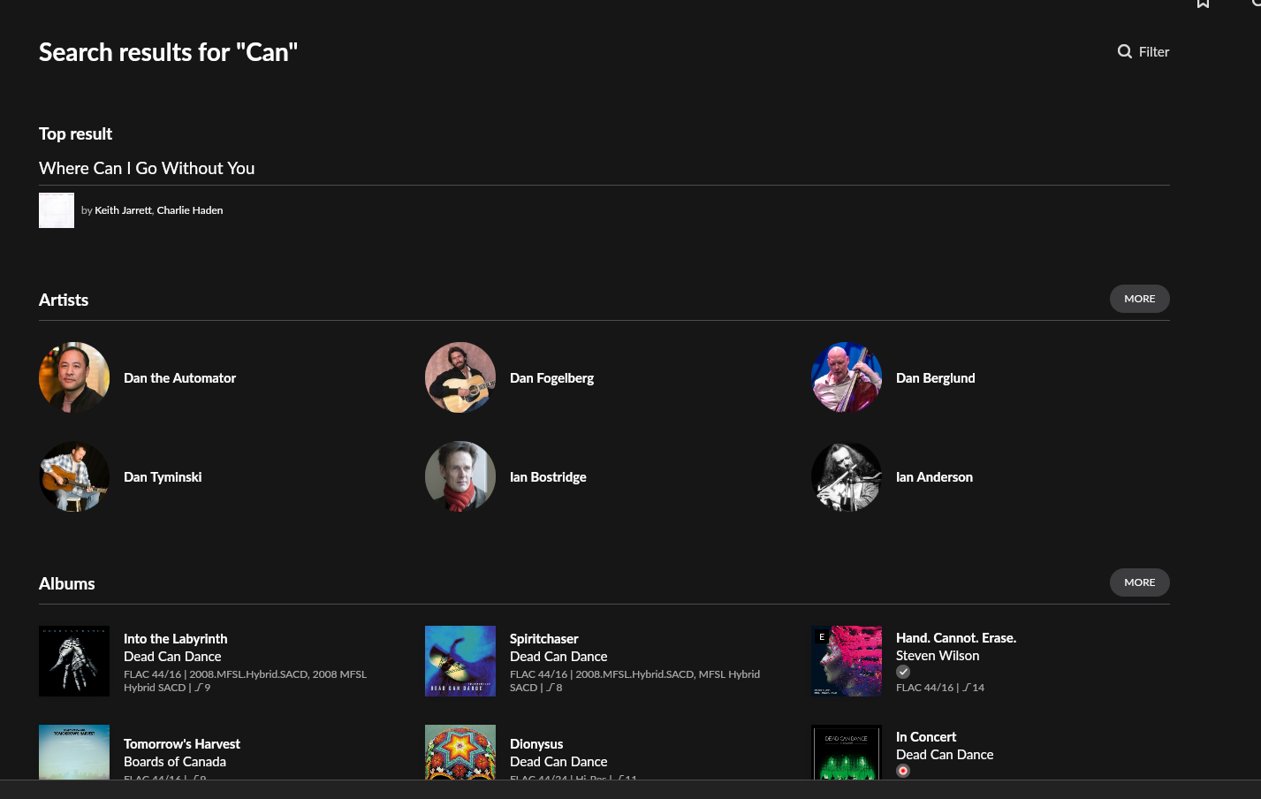
Task: Click the Search results for "Can" title
Action: (168, 52)
